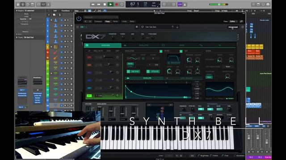
Task: Click the Brightness macro in bottom bar
Action: click(203, 156)
